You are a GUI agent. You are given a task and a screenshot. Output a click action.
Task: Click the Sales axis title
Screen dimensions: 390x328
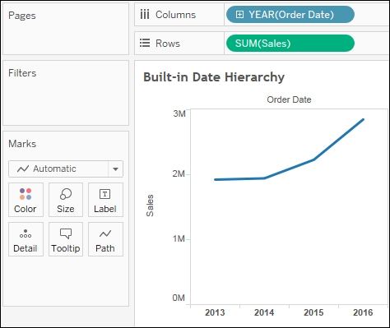[150, 206]
